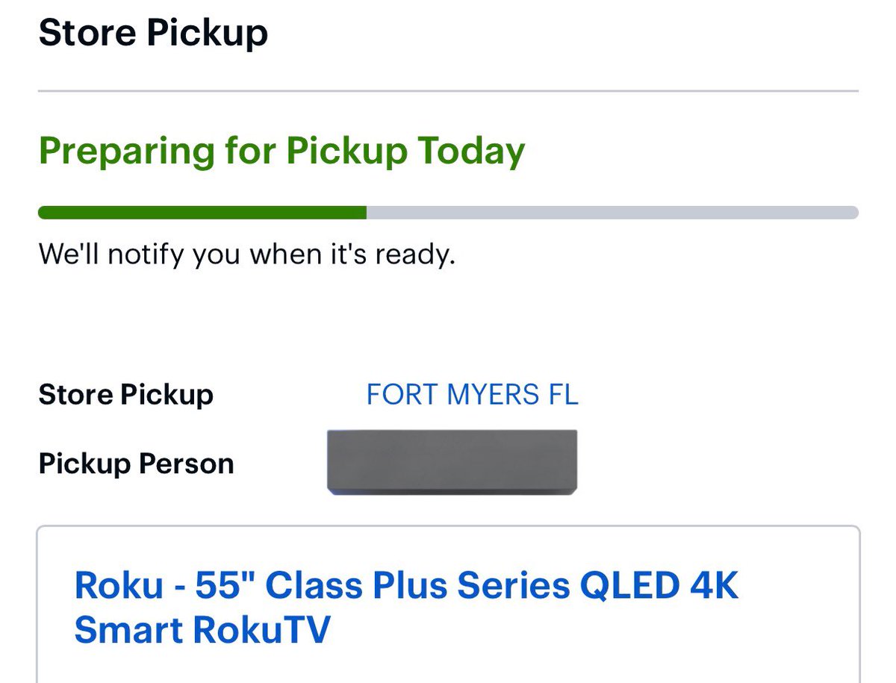This screenshot has width=896, height=683.
Task: Click the redacted gray pickup person name box
Action: tap(452, 462)
